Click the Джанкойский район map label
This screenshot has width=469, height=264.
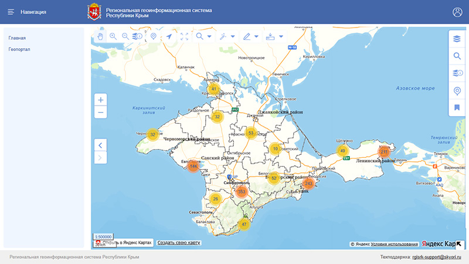click(x=280, y=112)
